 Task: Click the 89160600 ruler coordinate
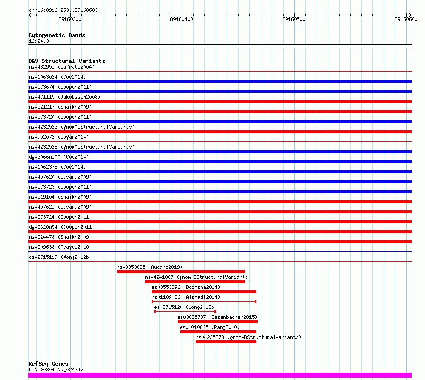click(x=406, y=19)
